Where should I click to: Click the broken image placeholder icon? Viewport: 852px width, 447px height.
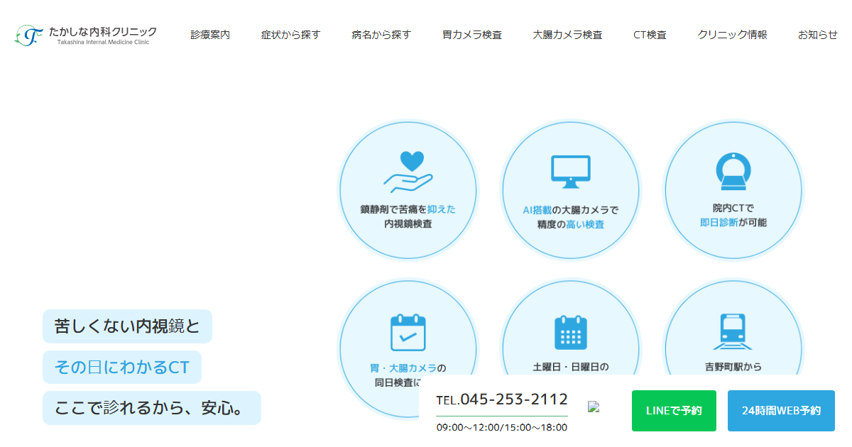pos(594,407)
